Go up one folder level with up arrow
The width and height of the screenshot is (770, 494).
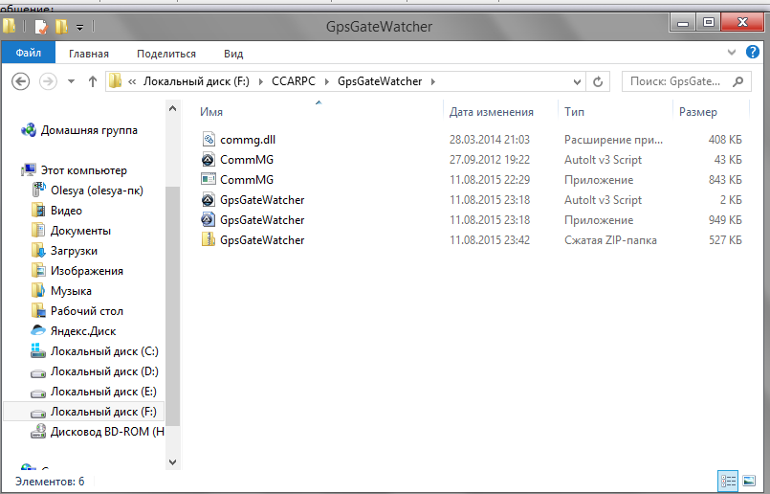coord(93,82)
